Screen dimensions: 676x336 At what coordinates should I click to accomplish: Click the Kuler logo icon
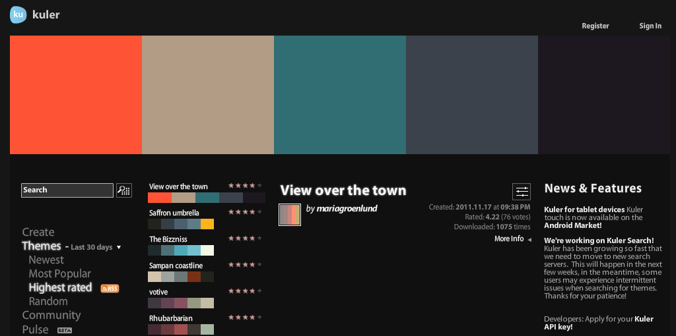click(x=18, y=14)
